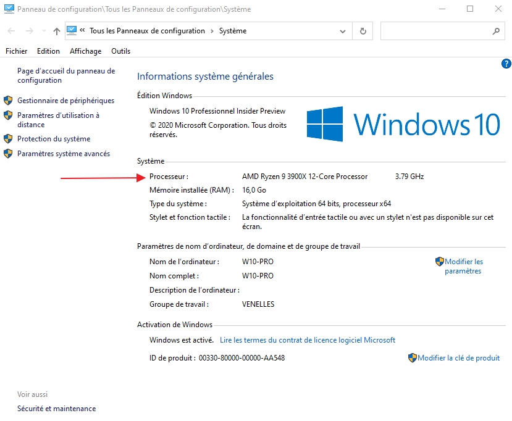Click 'Tous les Panneaux de configuration' breadcrumb
Viewport: 512px width, 421px height.
(x=147, y=31)
